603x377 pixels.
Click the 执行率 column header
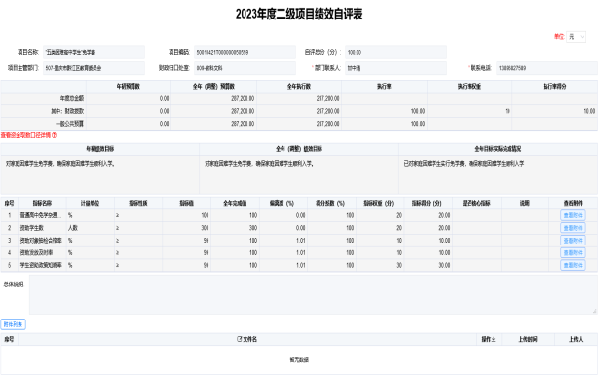click(x=384, y=87)
